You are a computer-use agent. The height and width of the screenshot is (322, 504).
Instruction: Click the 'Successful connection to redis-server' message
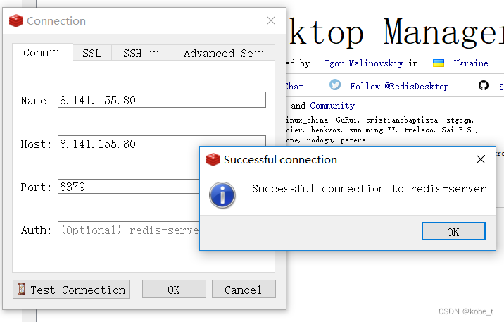[x=369, y=189]
